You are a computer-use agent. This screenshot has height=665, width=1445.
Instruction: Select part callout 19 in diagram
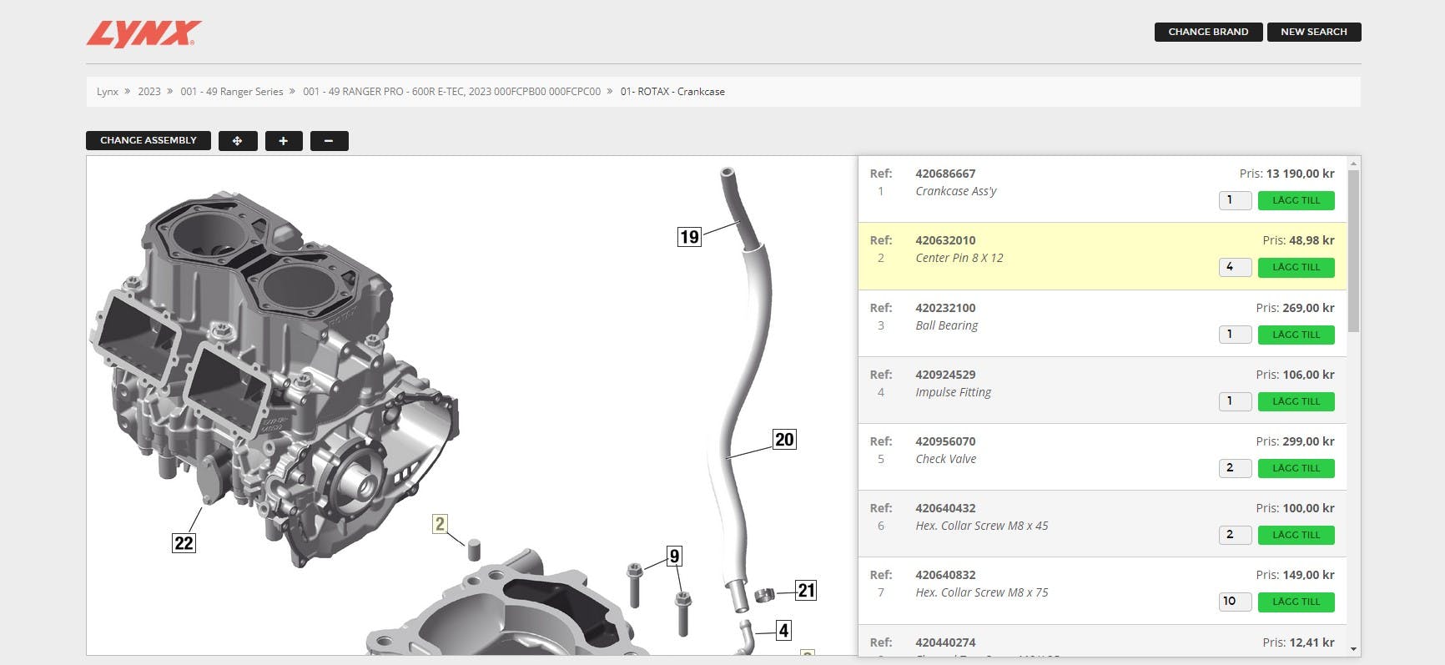689,237
